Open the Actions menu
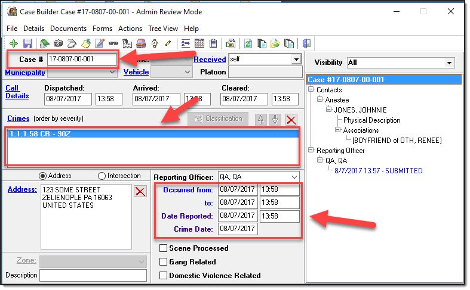470x290 pixels. pyautogui.click(x=130, y=29)
